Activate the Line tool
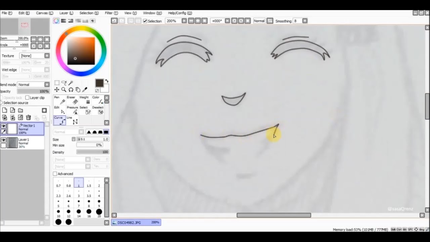The width and height of the screenshot is (430, 242). pos(72,120)
